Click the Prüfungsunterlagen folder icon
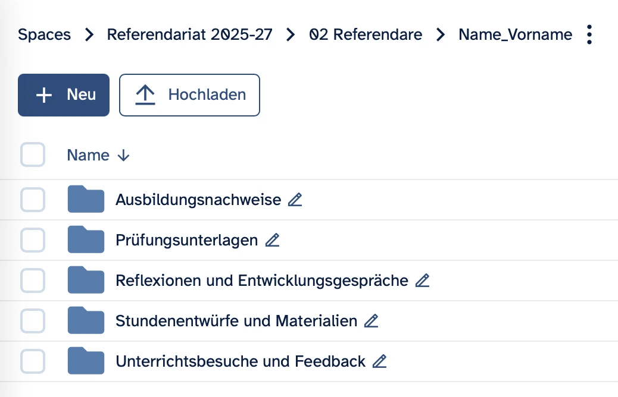Viewport: 618px width, 397px height. (86, 240)
